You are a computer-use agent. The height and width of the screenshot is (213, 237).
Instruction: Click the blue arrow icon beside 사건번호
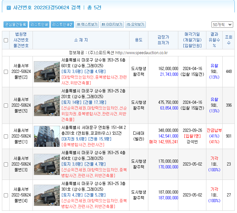pos(9,8)
